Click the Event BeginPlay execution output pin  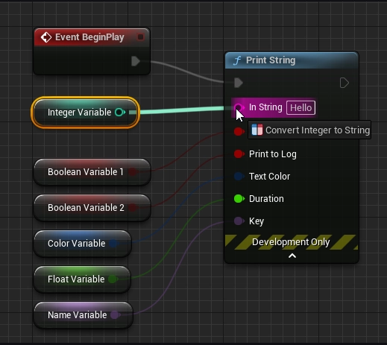pyautogui.click(x=136, y=61)
